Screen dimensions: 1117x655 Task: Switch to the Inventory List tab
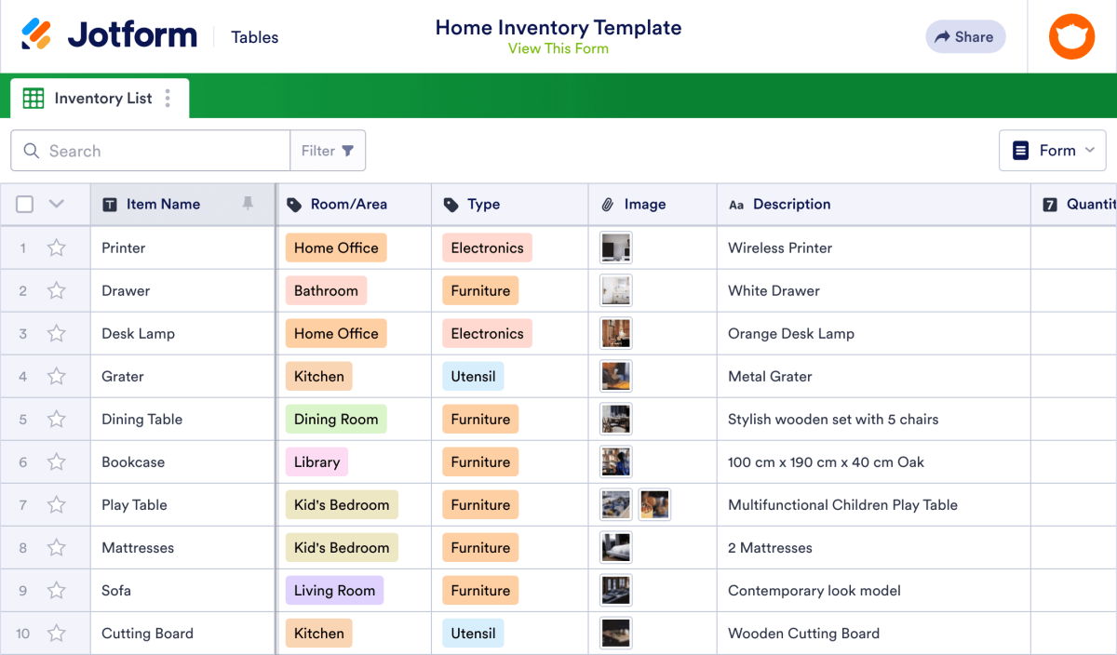102,98
